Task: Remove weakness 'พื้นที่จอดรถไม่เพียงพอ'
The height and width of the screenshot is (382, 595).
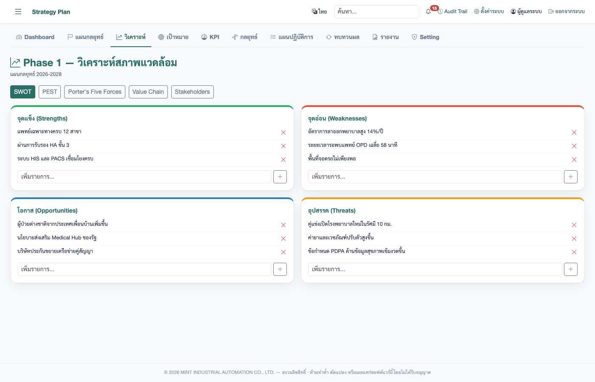Action: [x=574, y=160]
